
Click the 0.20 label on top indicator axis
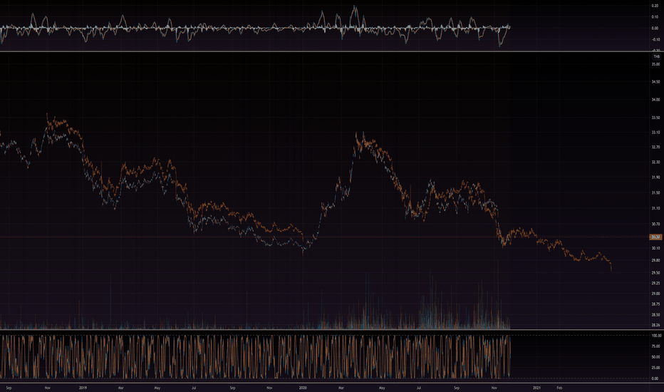(655, 6)
